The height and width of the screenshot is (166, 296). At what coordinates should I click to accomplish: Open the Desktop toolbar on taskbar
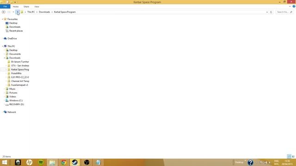[x=239, y=162]
